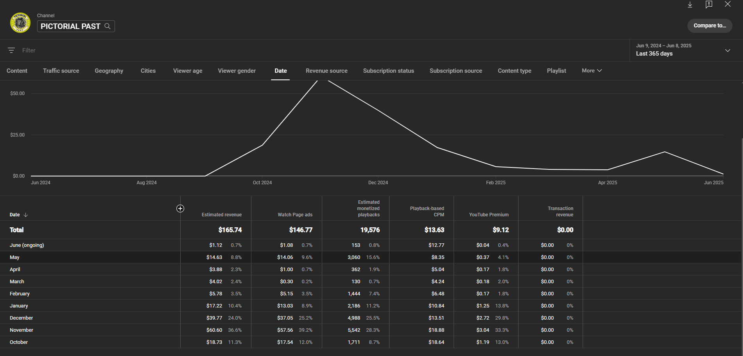Image resolution: width=743 pixels, height=356 pixels.
Task: Switch to the Revenue source tab
Action: point(327,71)
